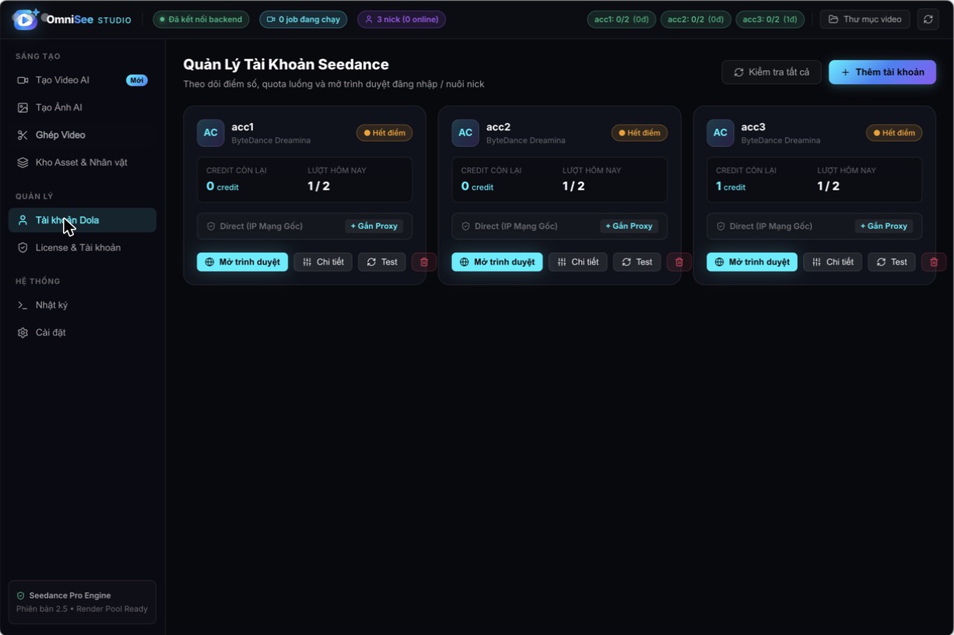
Task: Click Kiểm tra tất cả button
Action: [x=771, y=72]
